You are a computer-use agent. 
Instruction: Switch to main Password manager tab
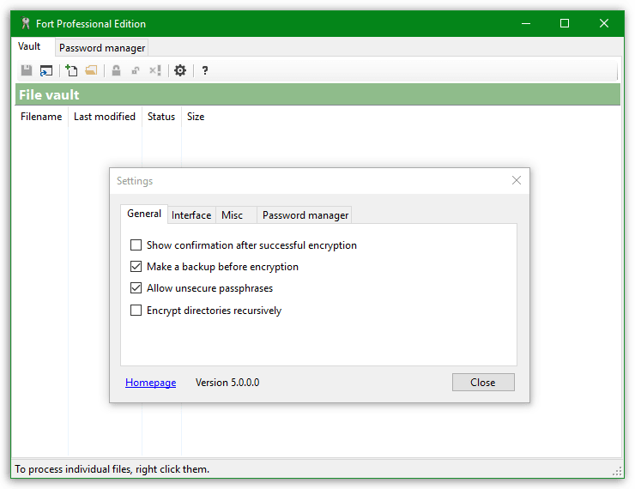(x=102, y=48)
